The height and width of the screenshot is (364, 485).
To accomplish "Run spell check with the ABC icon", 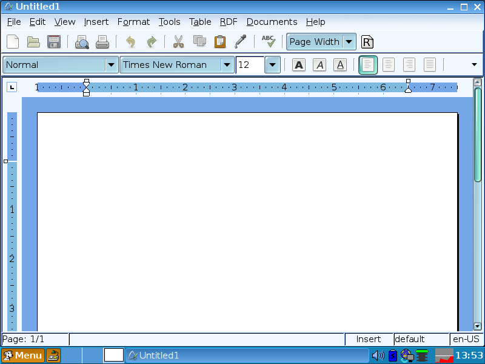I will coord(268,41).
